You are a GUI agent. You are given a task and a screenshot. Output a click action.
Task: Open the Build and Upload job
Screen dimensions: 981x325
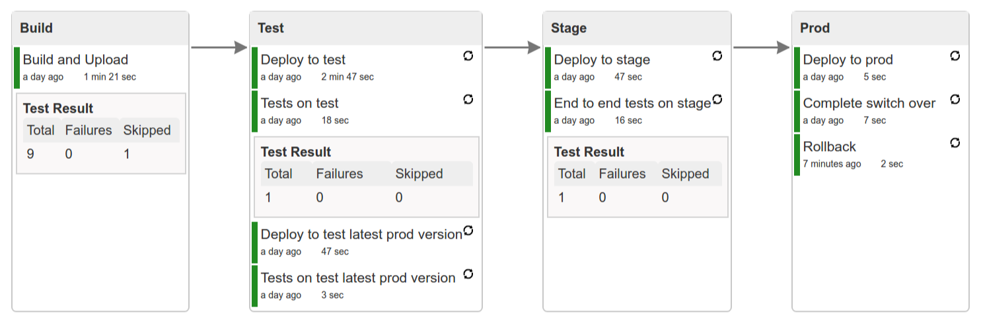coord(75,60)
